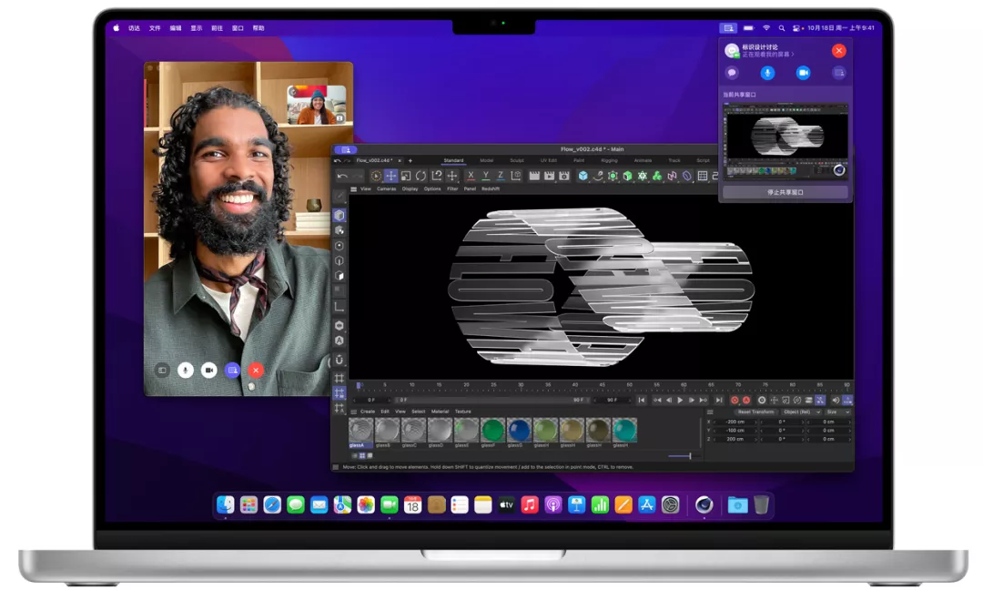Viewport: 983px width, 600px height.
Task: Open the viewport Cameras menu
Action: point(386,188)
